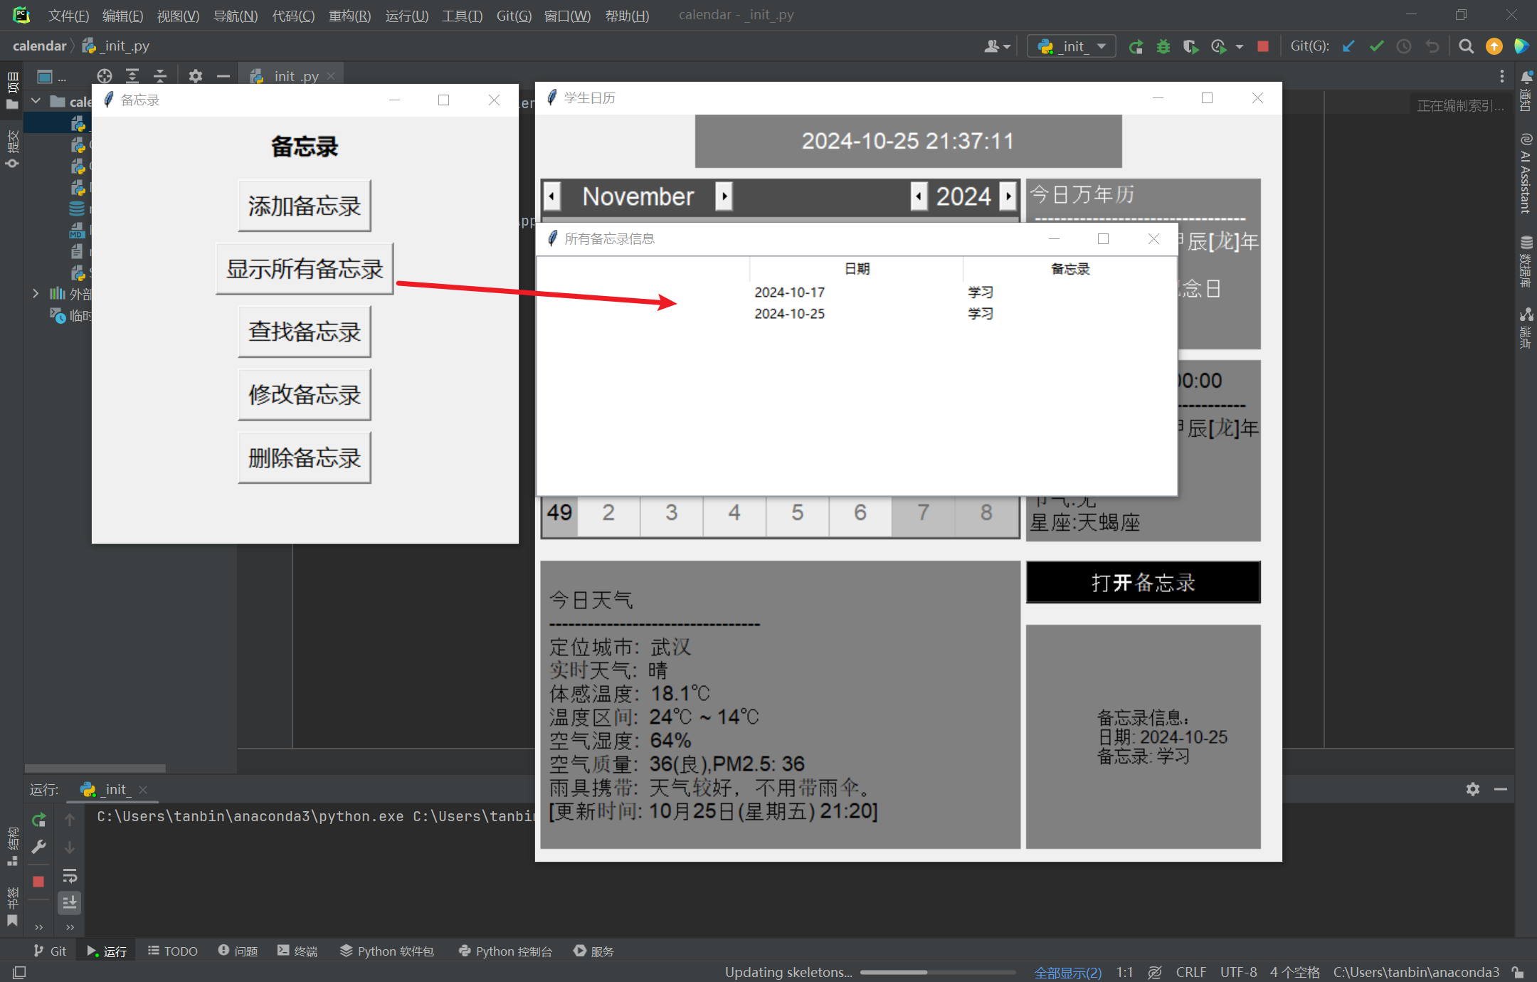
Task: Open Search Everywhere magnifier icon
Action: (1466, 47)
